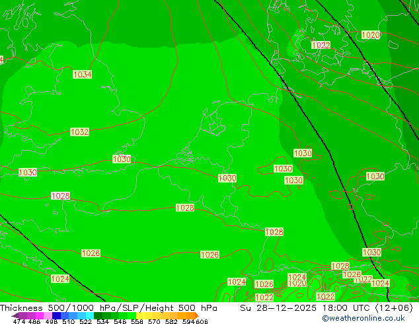Click the topmost of three clustered 1030 labels
Screen dimensions: 419x324
(303, 153)
